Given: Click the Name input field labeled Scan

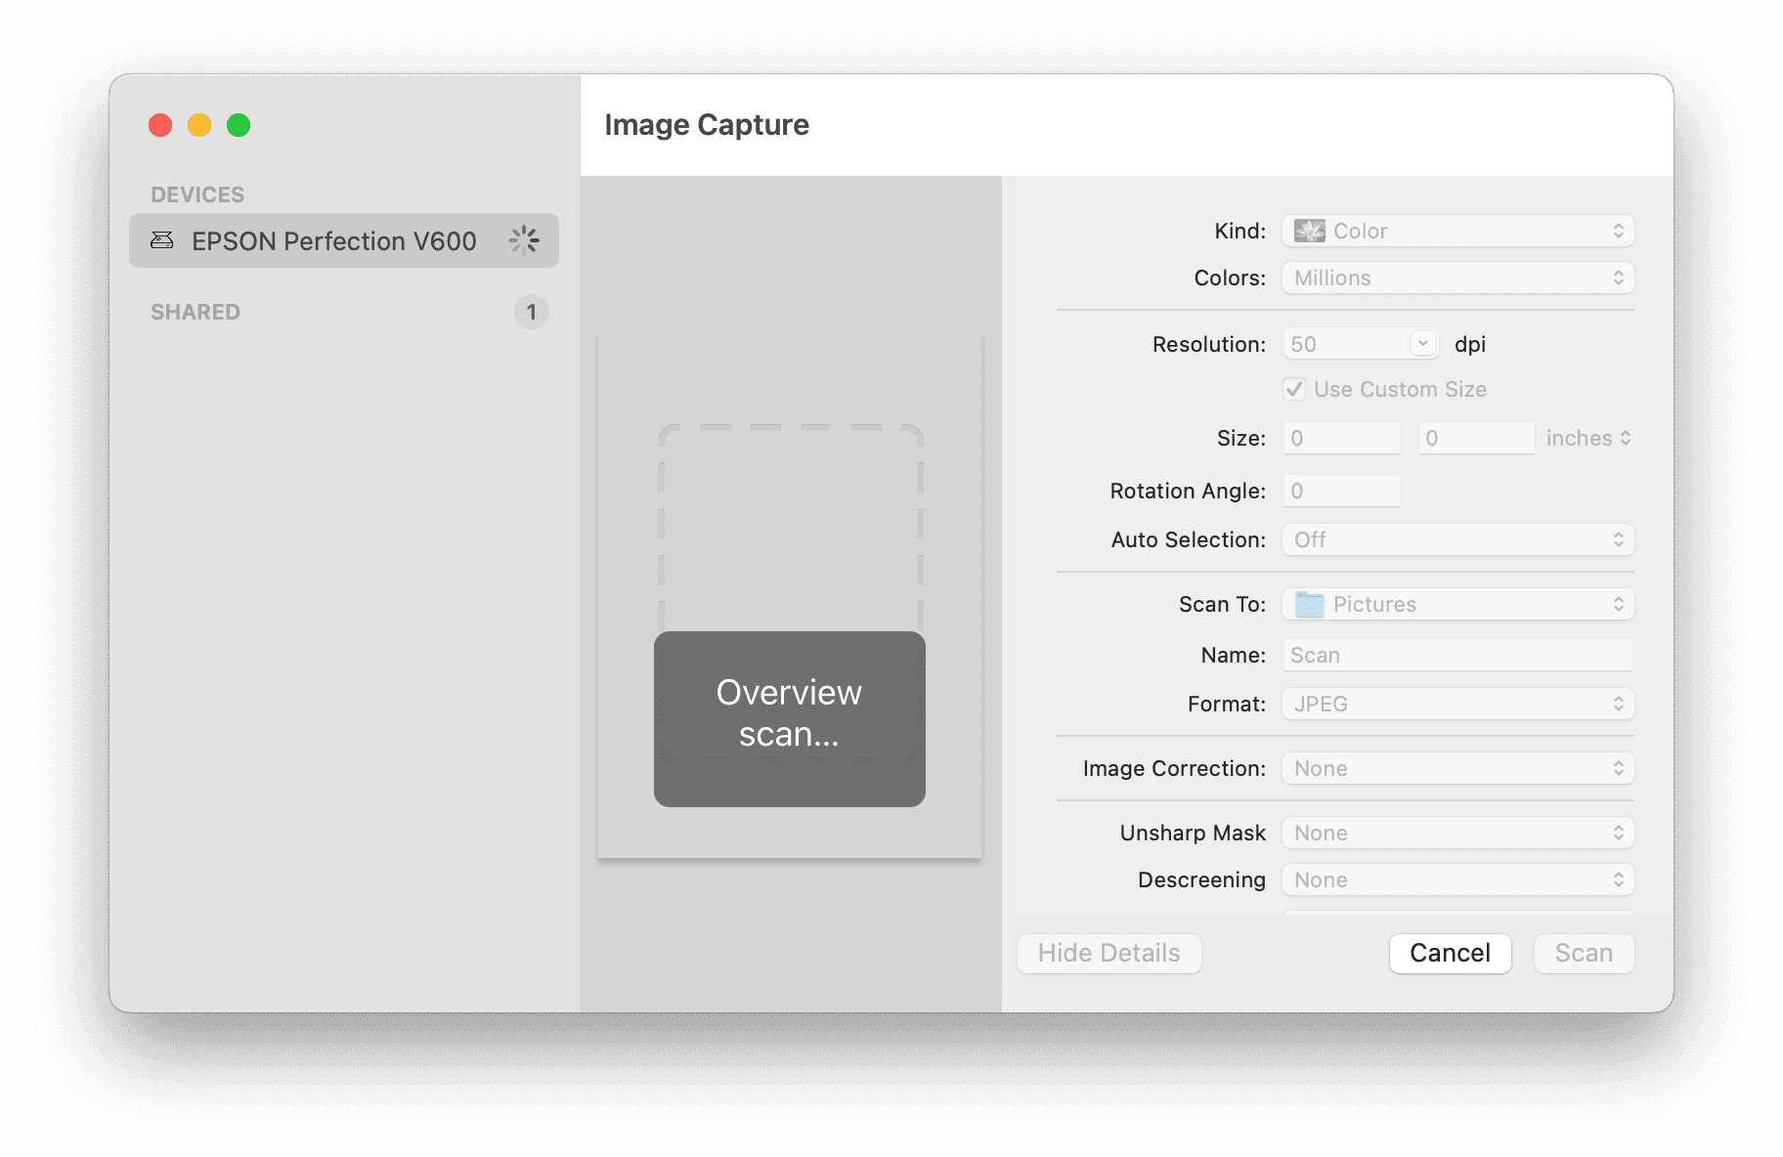Looking at the screenshot, I should point(1457,655).
